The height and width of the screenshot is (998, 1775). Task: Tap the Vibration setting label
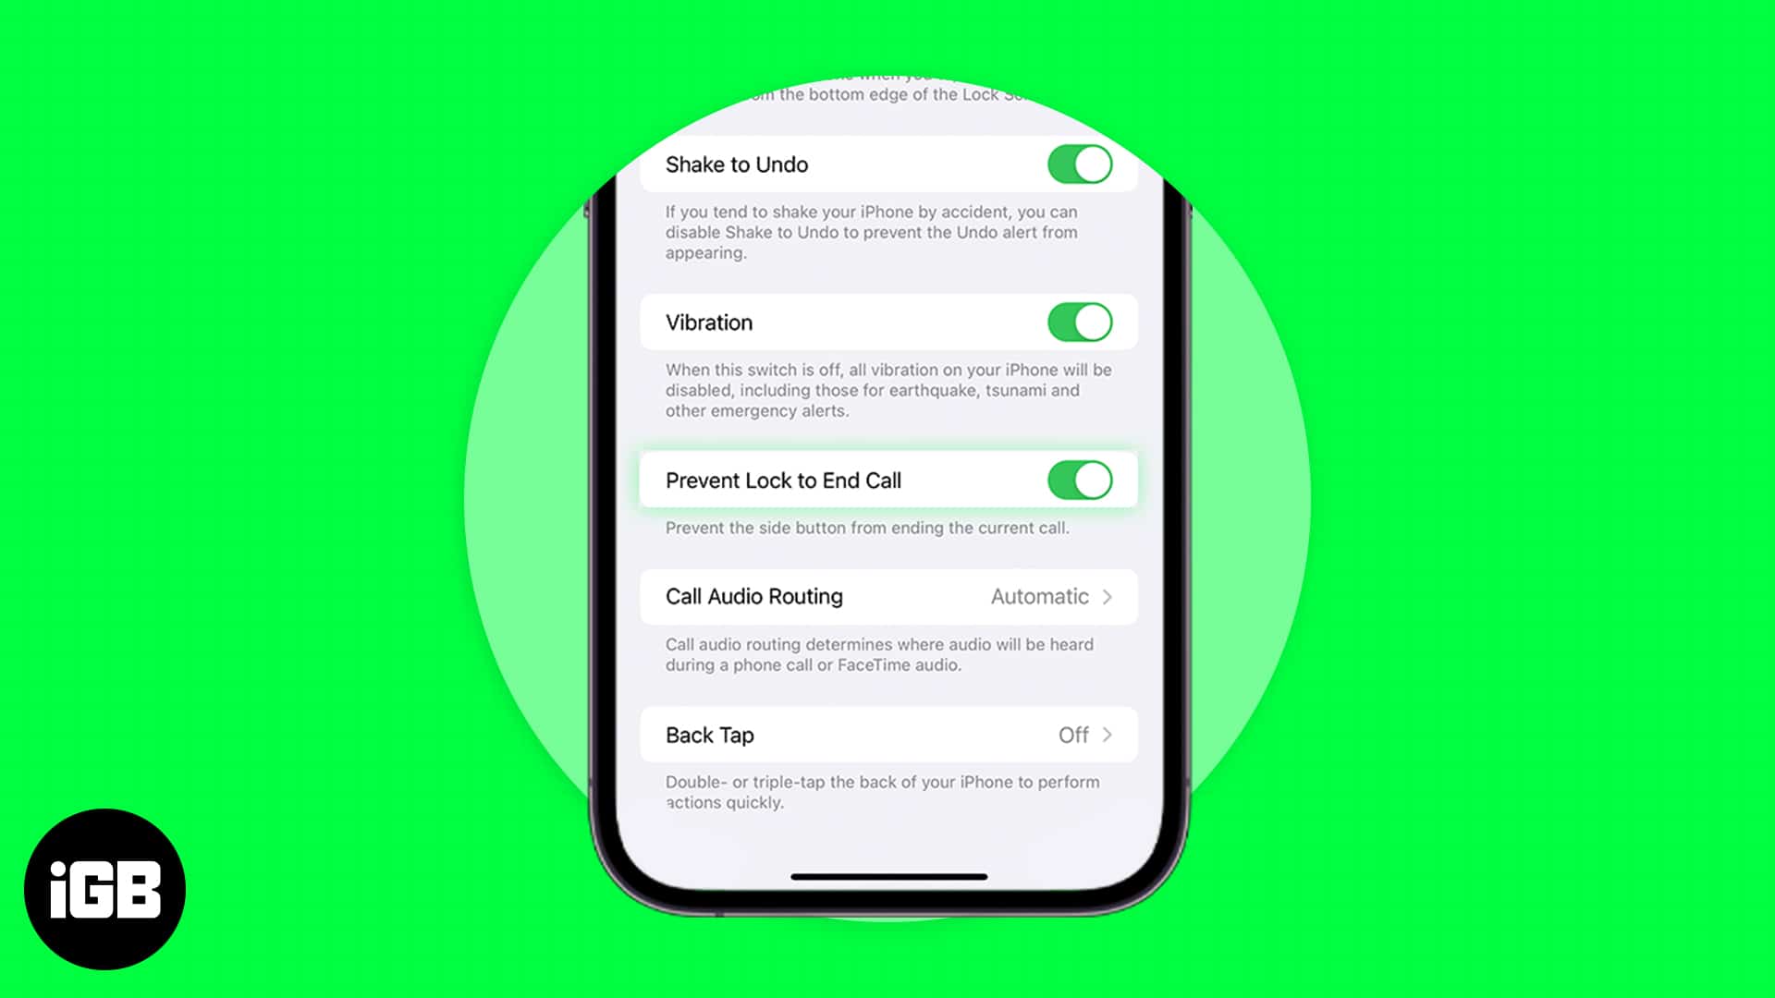[x=709, y=323]
